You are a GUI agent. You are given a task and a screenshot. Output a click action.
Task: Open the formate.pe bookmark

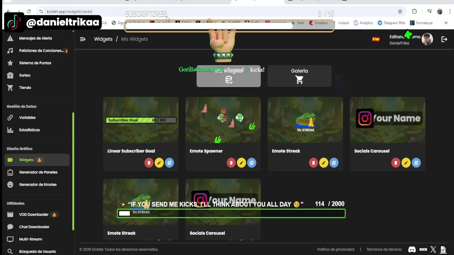(x=421, y=23)
